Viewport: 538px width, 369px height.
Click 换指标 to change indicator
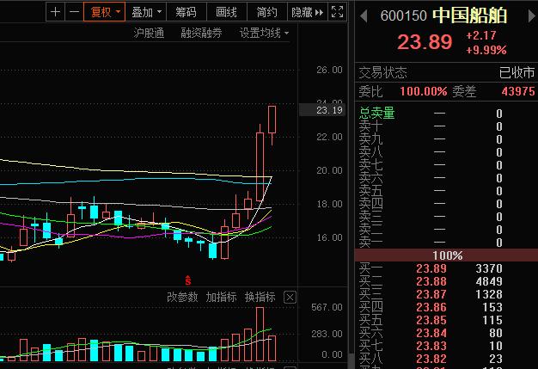[260, 297]
